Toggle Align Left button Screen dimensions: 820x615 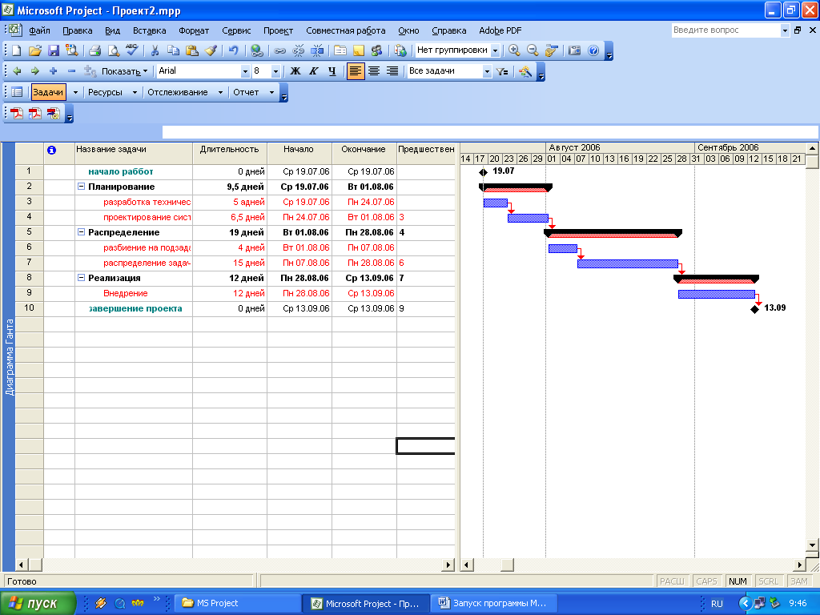pos(355,71)
